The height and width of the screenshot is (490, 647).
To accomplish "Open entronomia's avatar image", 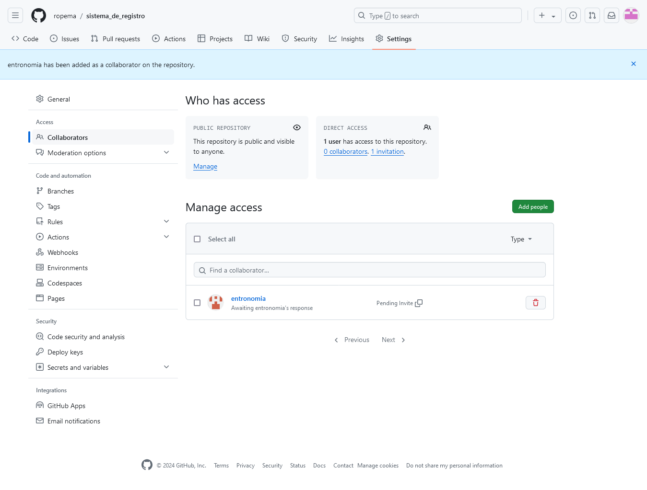I will 216,303.
